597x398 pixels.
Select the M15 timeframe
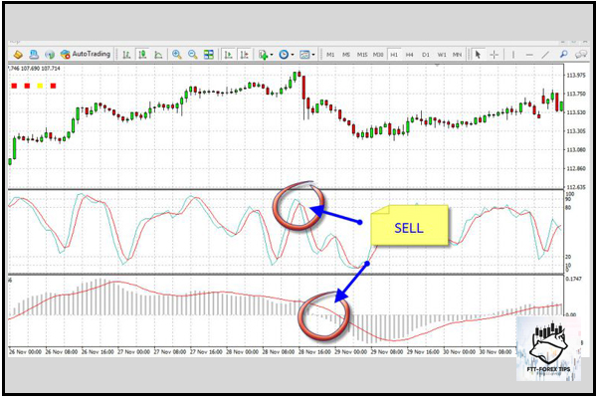coord(362,55)
